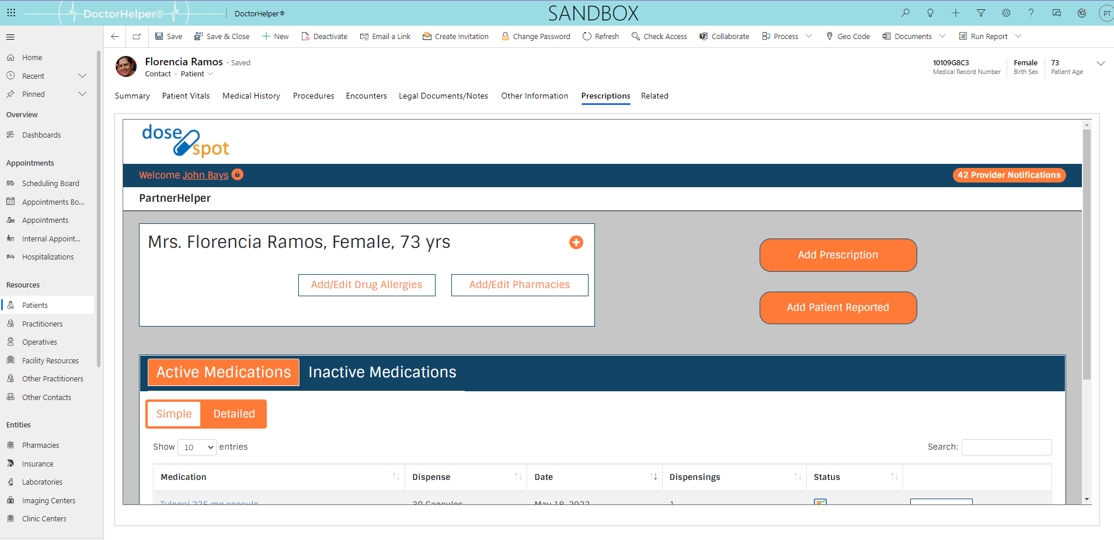Click Geo Code command
This screenshot has width=1114, height=540.
(848, 36)
